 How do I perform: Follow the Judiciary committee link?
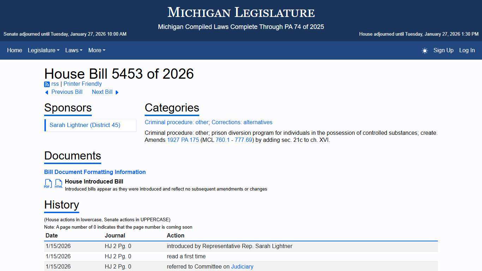[242, 266]
